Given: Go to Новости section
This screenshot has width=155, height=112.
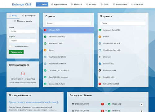Looking at the screenshot, I should pos(77,4).
